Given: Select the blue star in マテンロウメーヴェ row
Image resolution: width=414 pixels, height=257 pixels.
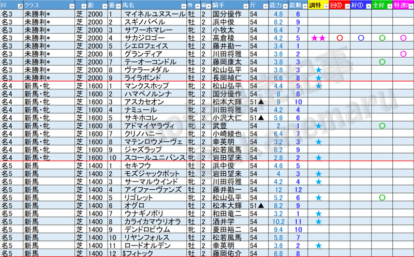Looking at the screenshot, I should pyautogui.click(x=318, y=142).
